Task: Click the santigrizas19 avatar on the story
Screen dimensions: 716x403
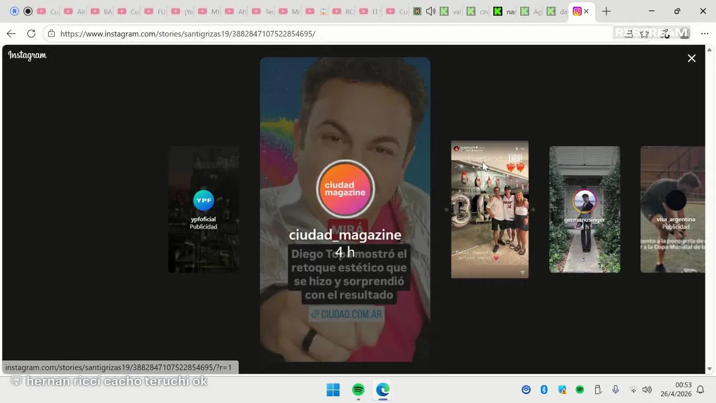Action: click(456, 149)
